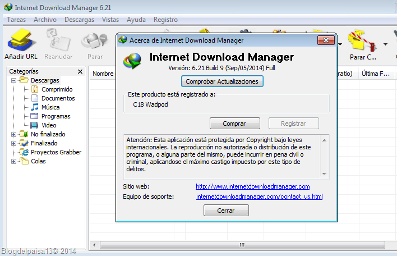
Task: Open the Archivo menu
Action: click(x=45, y=20)
